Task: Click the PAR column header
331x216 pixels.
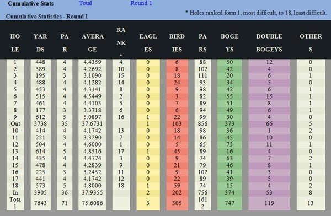Action: click(65, 43)
